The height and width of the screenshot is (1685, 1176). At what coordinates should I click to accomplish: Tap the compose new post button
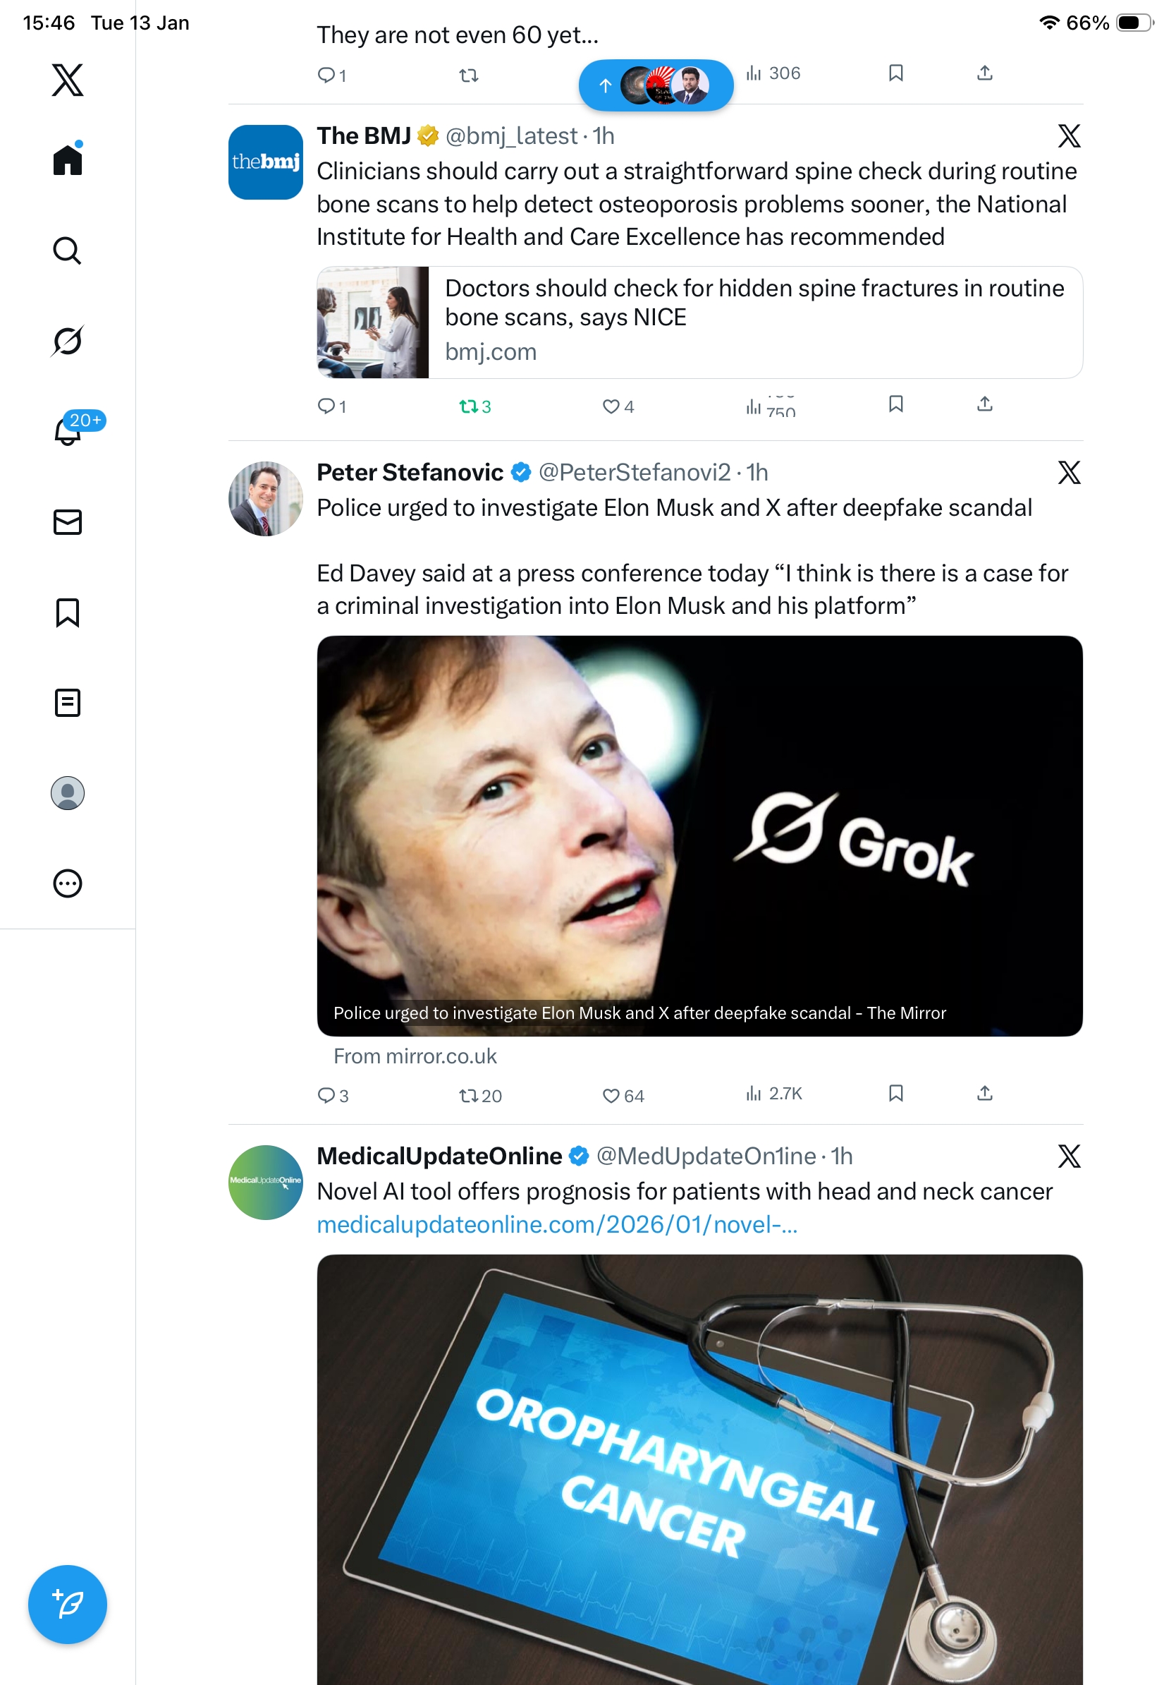pos(68,1604)
